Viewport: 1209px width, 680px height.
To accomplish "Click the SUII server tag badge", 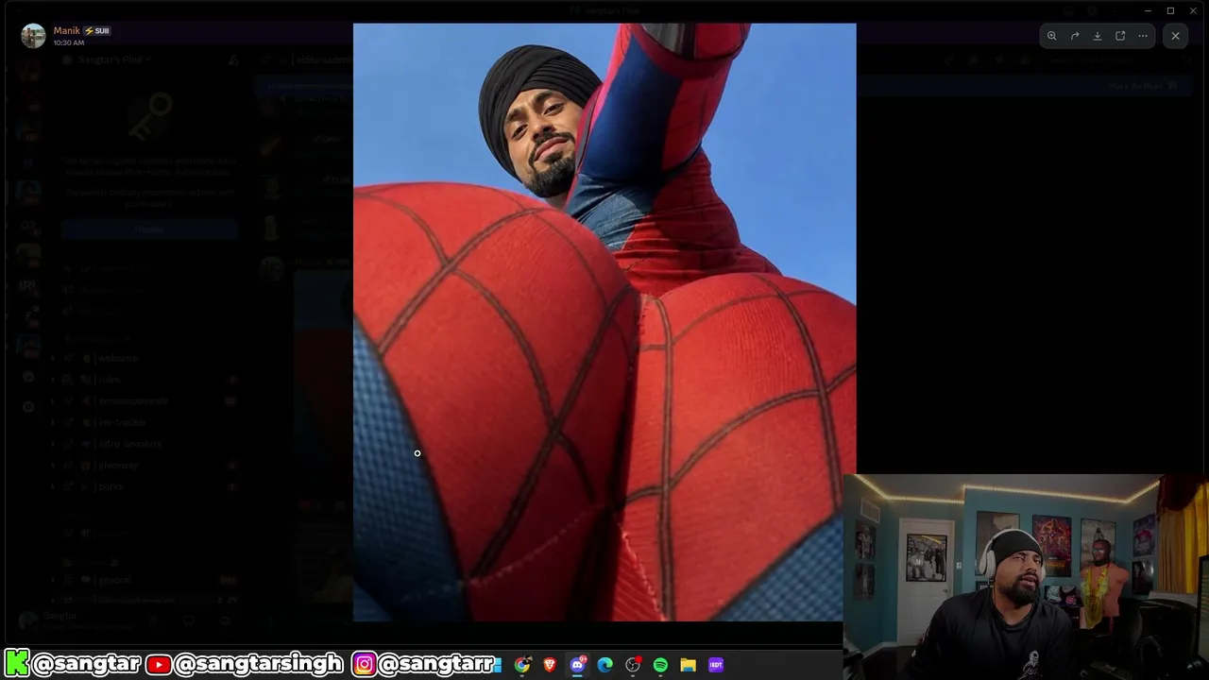I will tap(97, 30).
